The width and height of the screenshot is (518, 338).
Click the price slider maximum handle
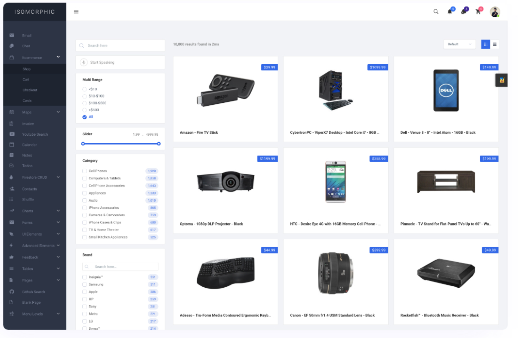point(159,144)
